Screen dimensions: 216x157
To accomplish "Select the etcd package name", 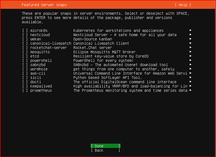I will point(35,56).
